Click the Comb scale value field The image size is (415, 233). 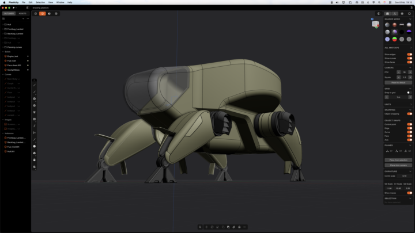(x=404, y=176)
